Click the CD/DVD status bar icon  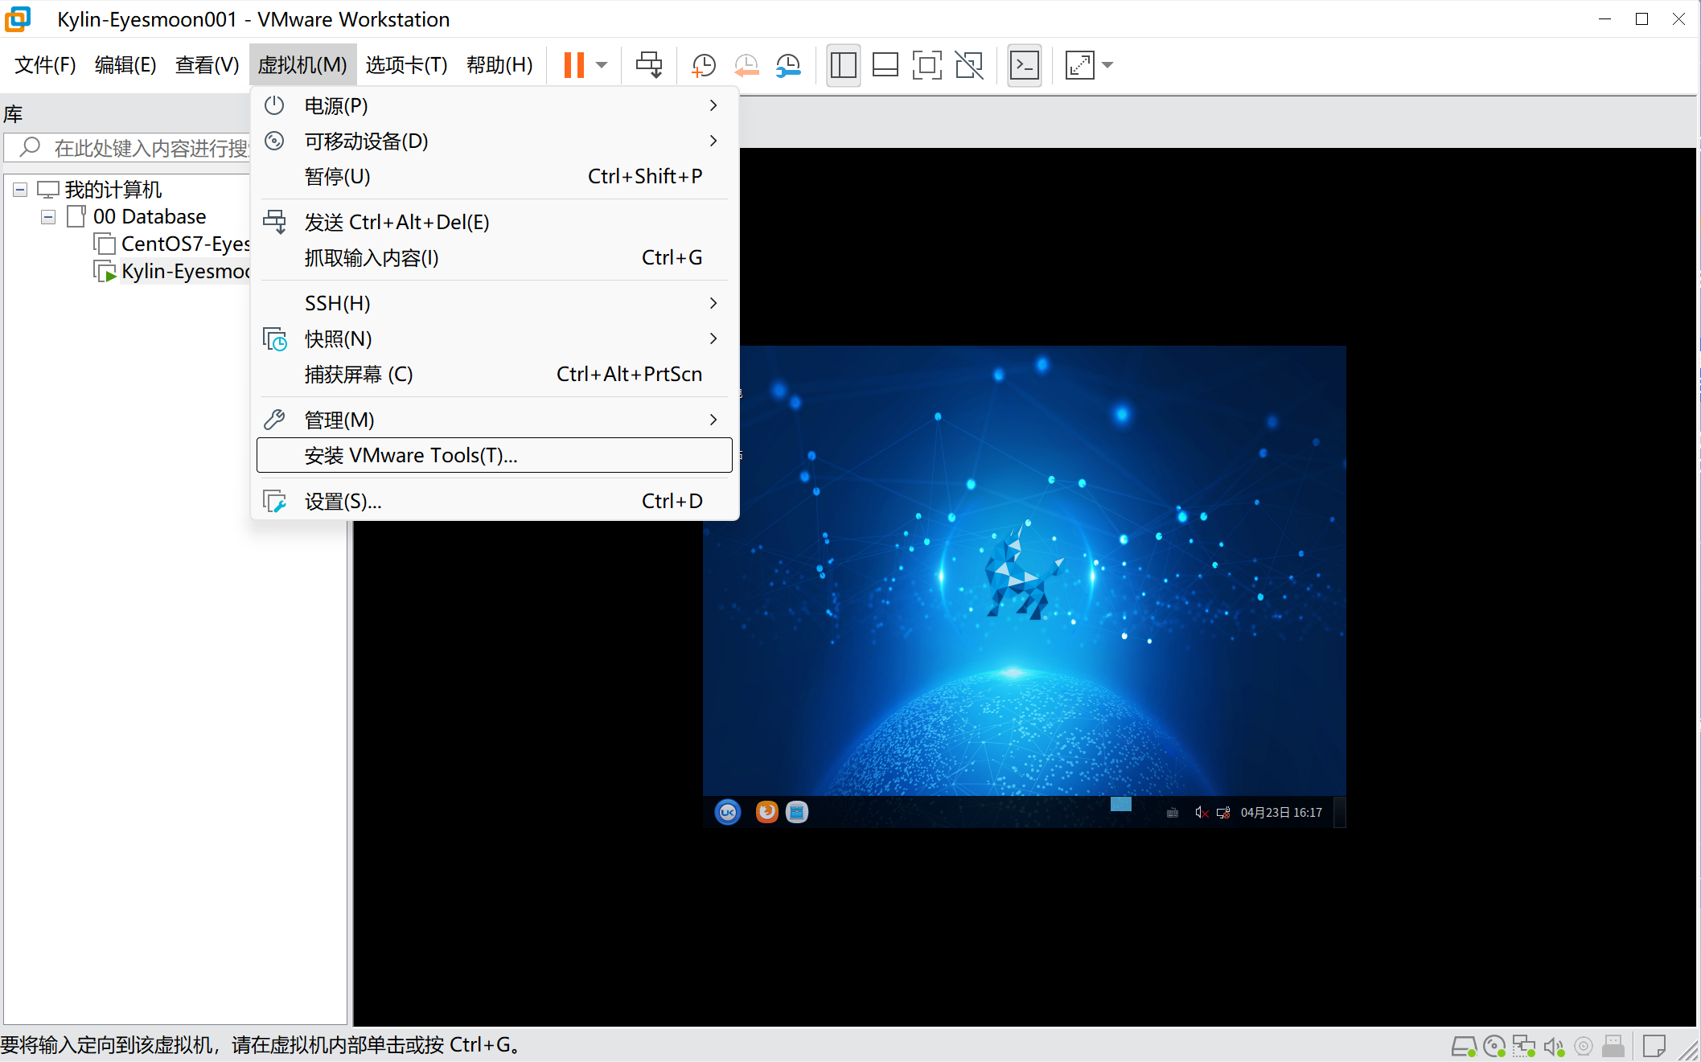click(1494, 1046)
